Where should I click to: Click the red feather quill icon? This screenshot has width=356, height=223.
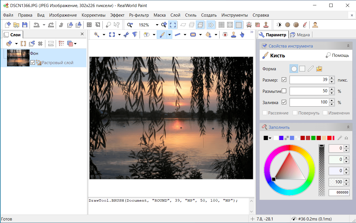(304, 25)
